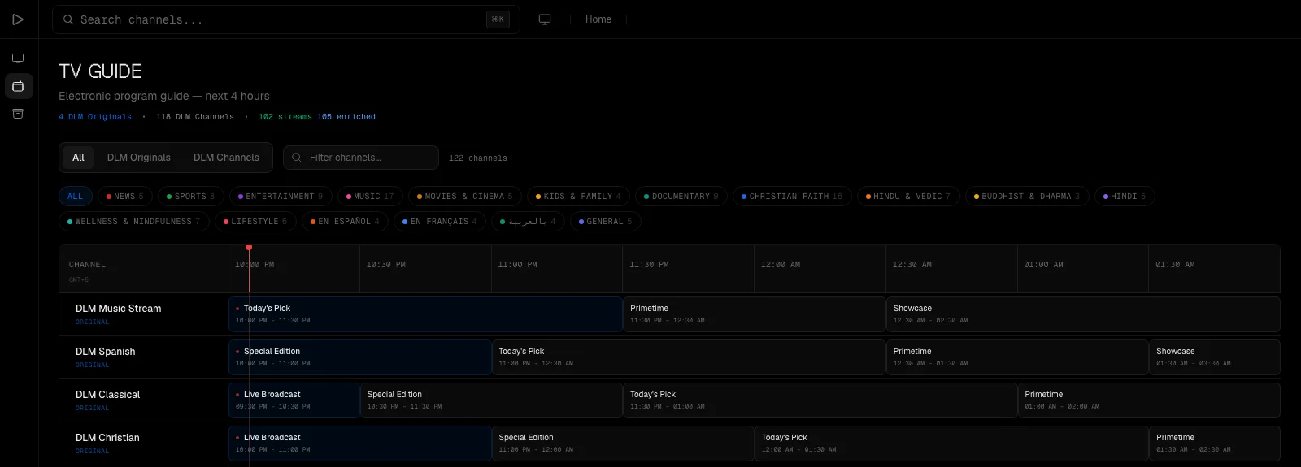Click the '122 channels' count

[x=478, y=158]
